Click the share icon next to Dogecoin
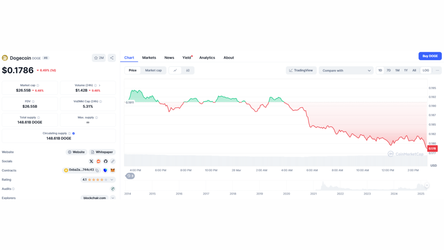This screenshot has height=250, width=444. tap(112, 58)
